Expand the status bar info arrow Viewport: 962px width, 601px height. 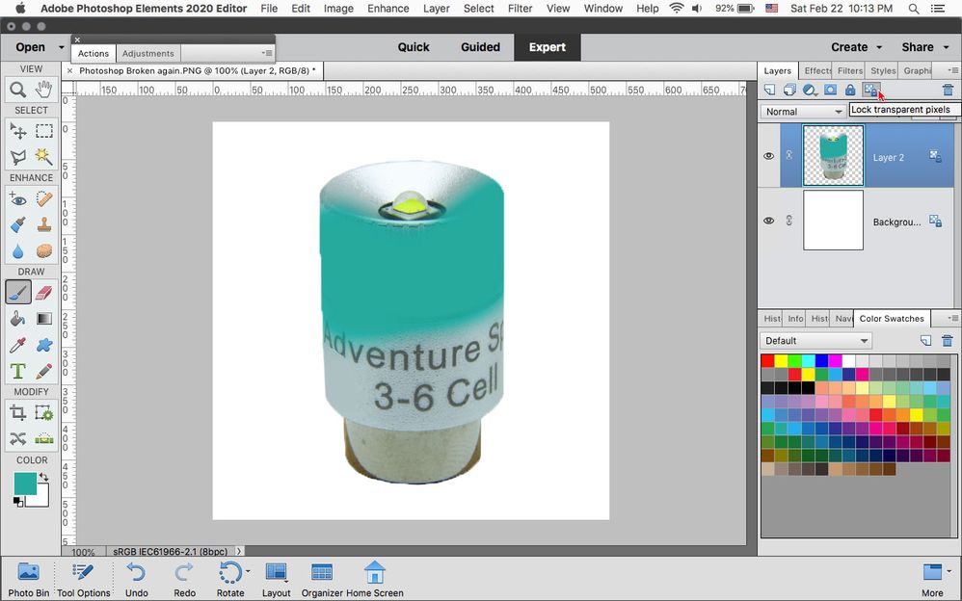click(x=239, y=551)
